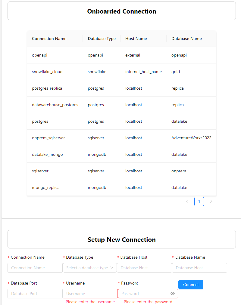Toggle password visibility eye icon
The width and height of the screenshot is (241, 305).
click(x=172, y=294)
